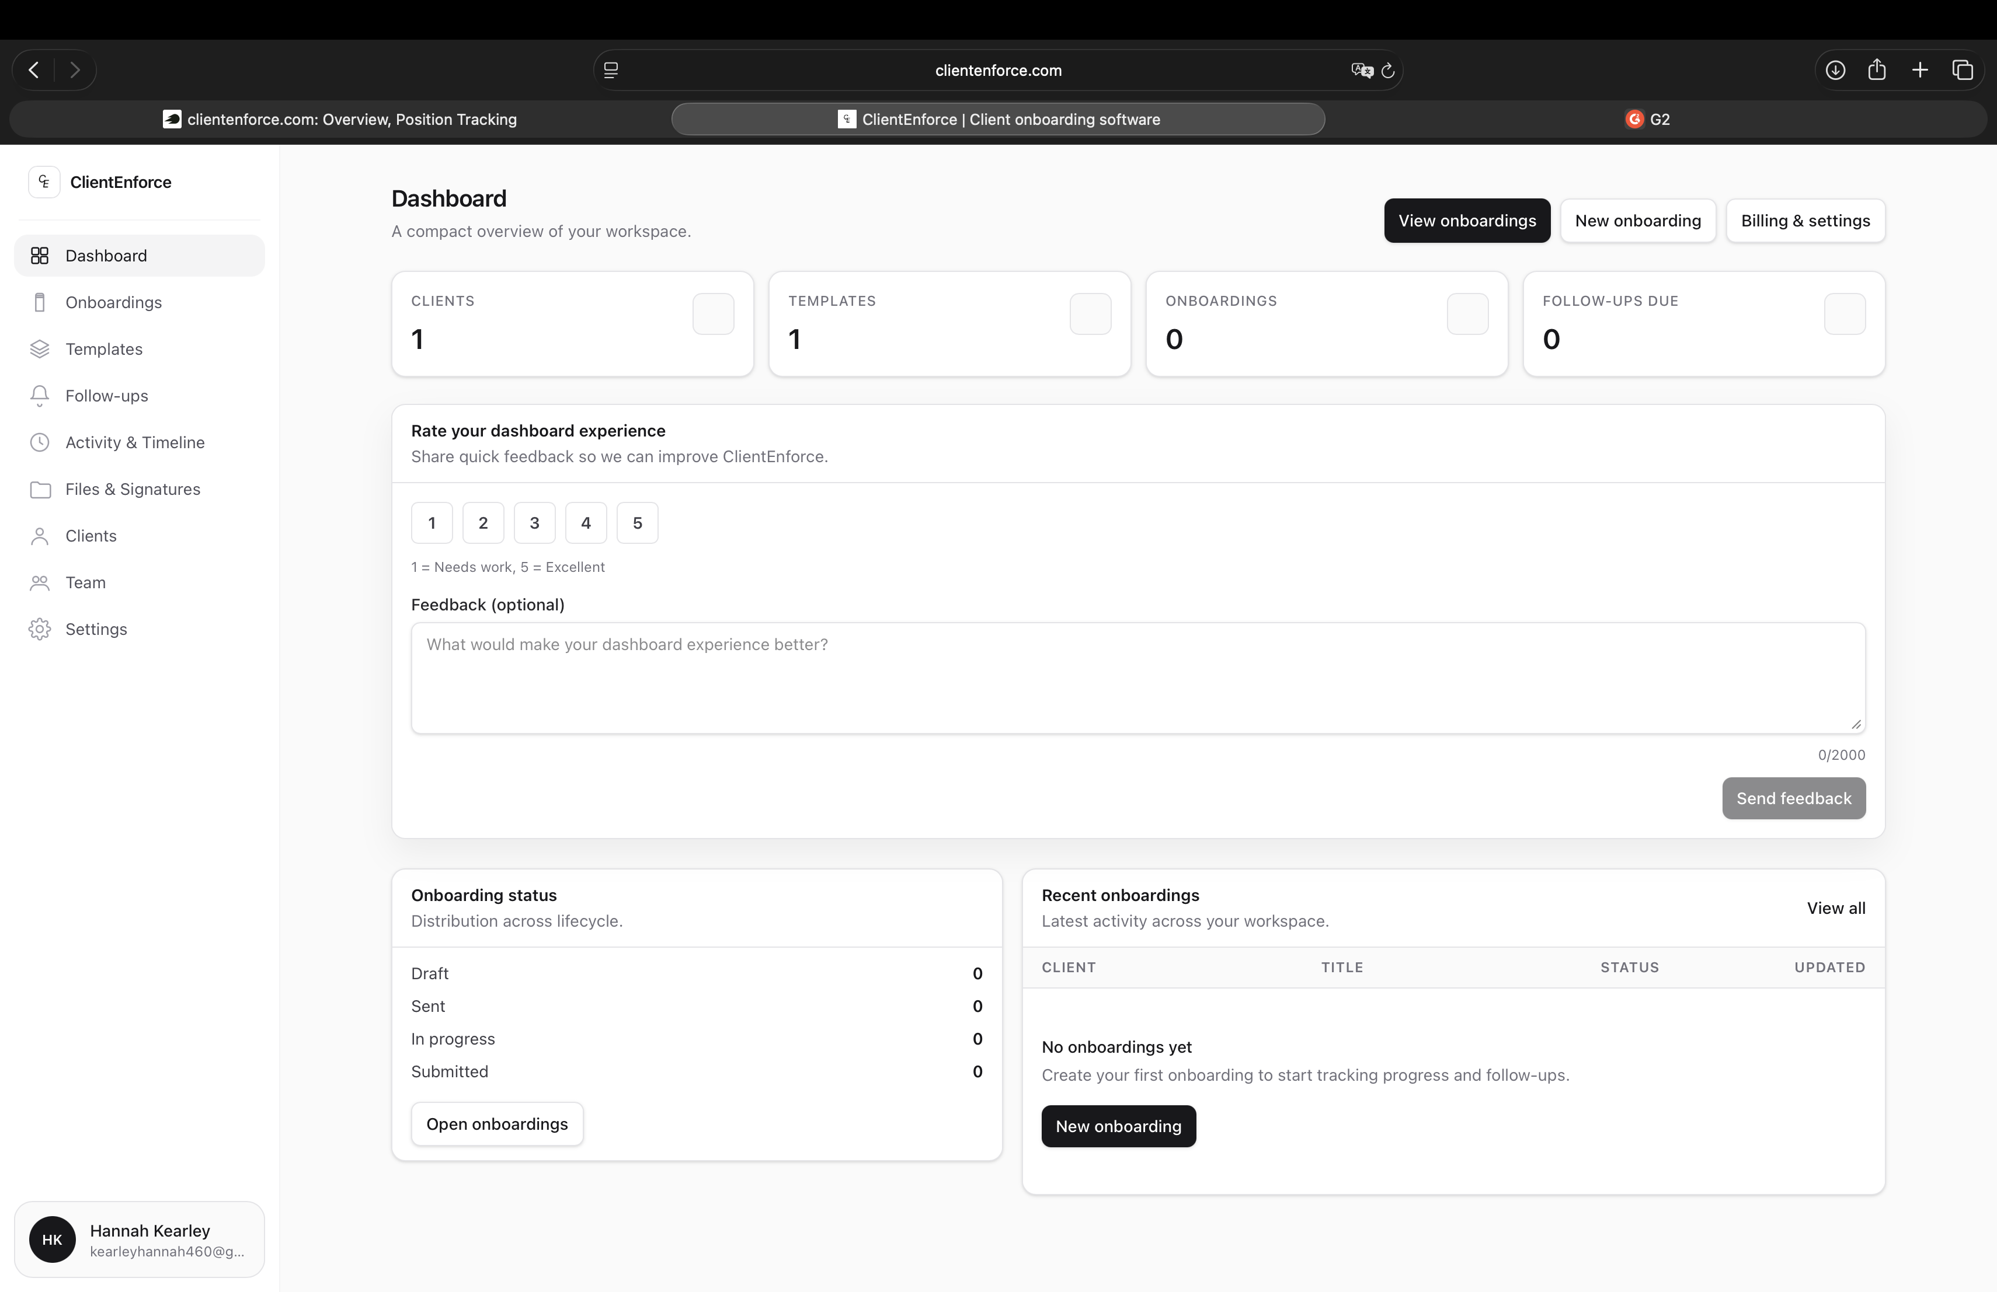The height and width of the screenshot is (1292, 1997).
Task: Show the tab overview in browser
Action: click(x=1963, y=71)
